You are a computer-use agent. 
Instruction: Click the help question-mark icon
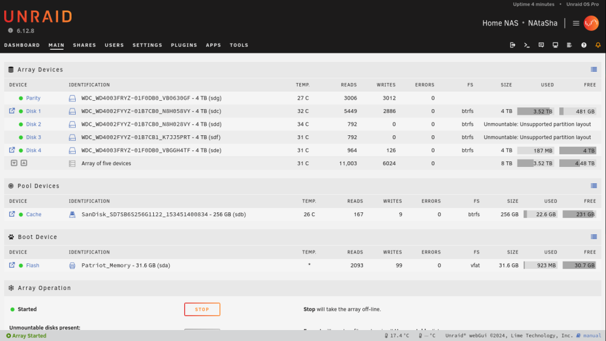pyautogui.click(x=584, y=45)
